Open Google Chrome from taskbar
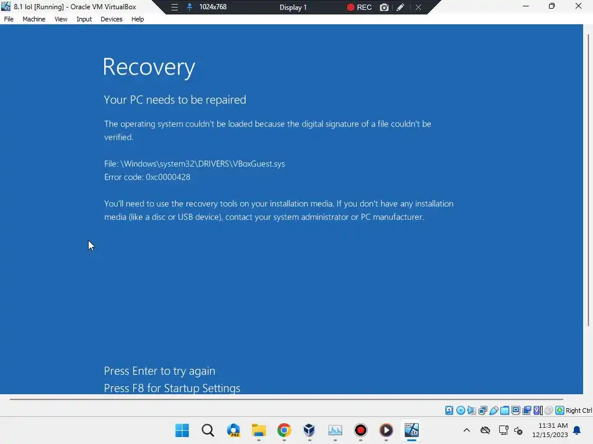The image size is (593, 444). [284, 430]
